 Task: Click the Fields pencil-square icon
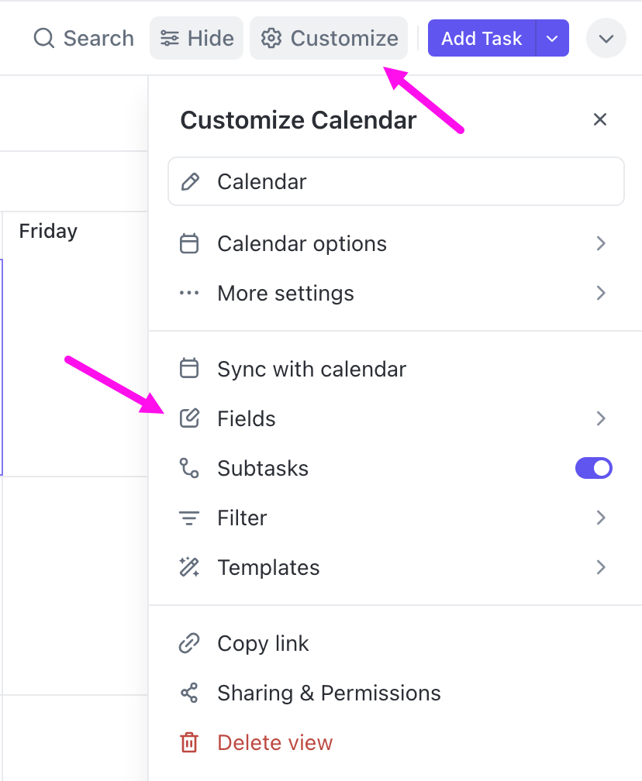coord(189,418)
